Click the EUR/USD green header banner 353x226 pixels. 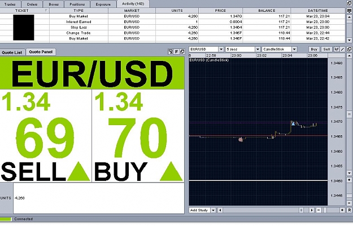click(92, 73)
